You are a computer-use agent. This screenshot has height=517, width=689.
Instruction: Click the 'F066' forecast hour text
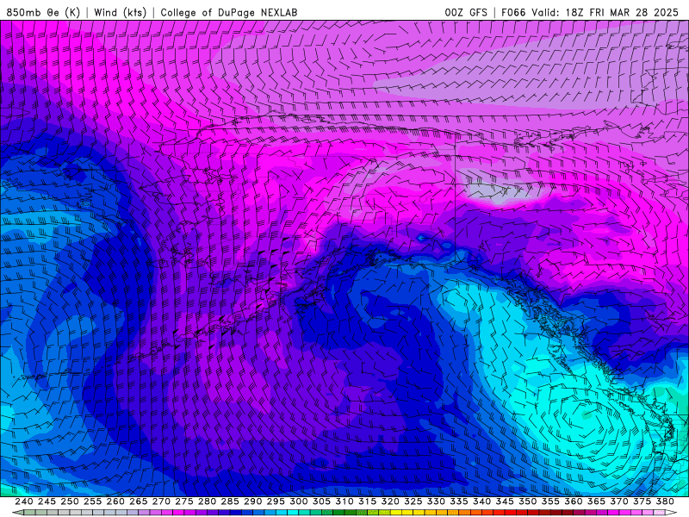pos(513,12)
